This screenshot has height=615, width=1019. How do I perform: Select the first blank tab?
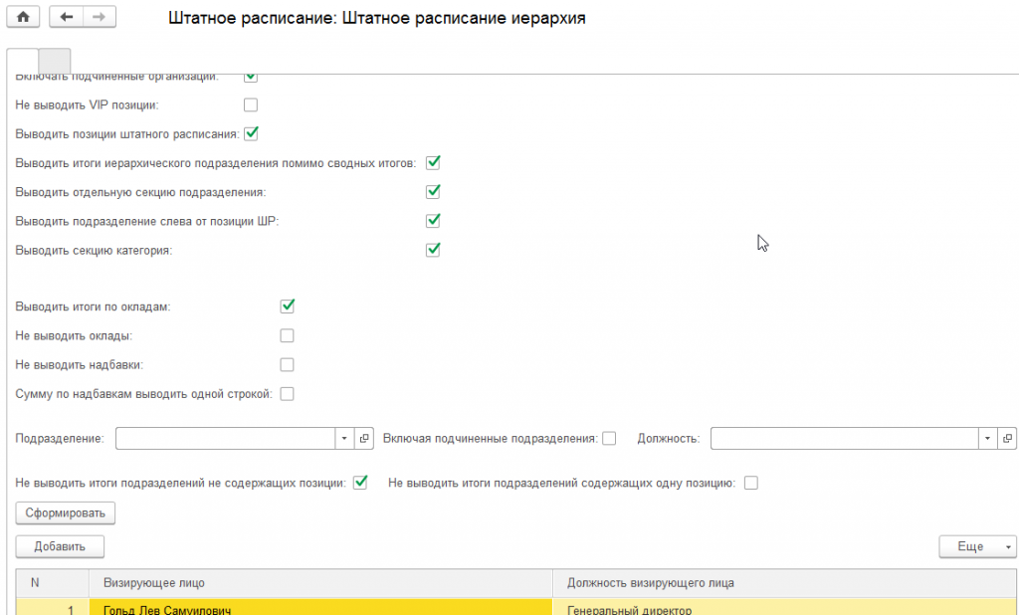click(x=23, y=61)
